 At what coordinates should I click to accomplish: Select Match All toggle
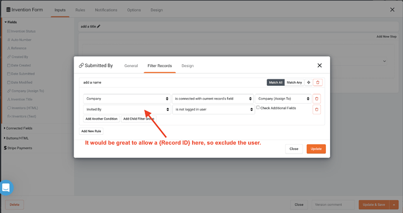(x=276, y=82)
